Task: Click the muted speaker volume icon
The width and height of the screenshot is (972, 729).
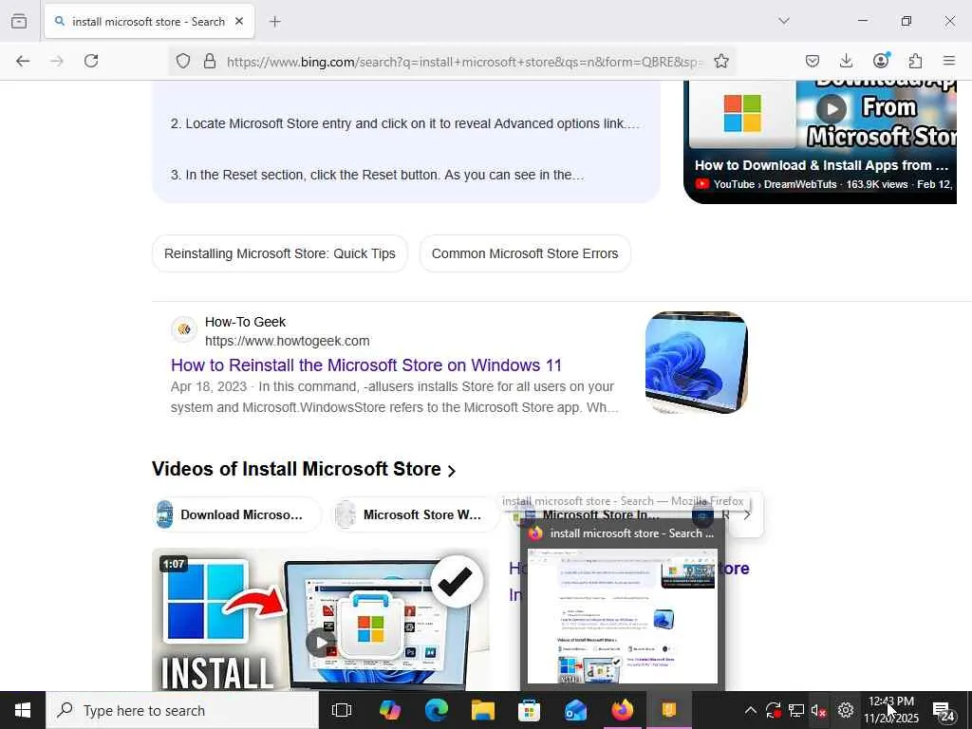Action: click(819, 710)
